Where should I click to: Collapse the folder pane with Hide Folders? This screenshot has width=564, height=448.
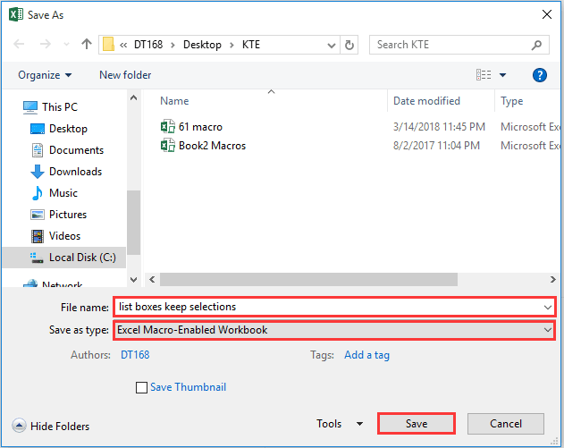coord(52,427)
